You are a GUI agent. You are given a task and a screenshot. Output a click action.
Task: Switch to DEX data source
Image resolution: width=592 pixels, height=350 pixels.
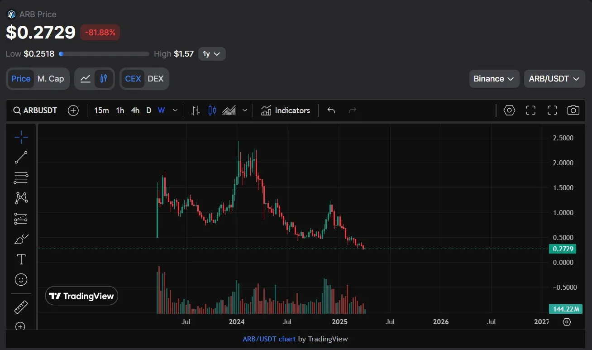click(156, 79)
